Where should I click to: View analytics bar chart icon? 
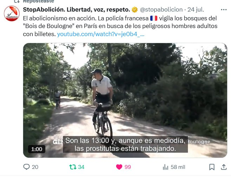(166, 167)
